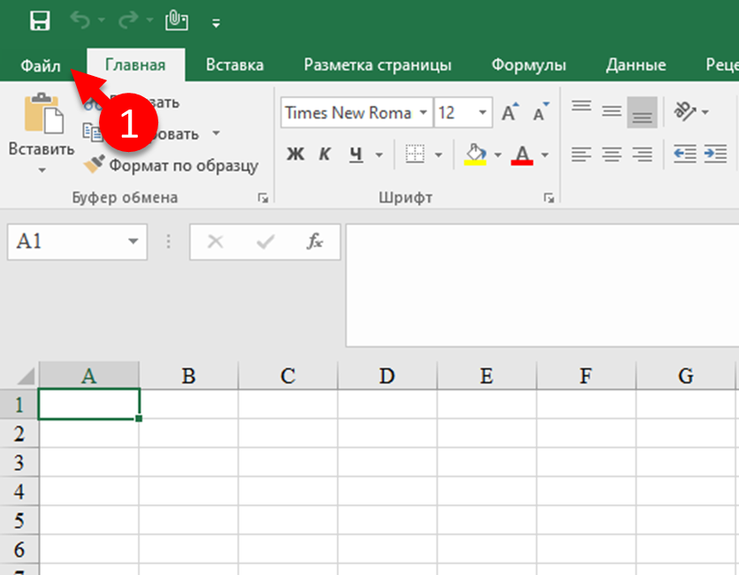Toggle align text left icon
Viewport: 739px width, 575px height.
click(582, 154)
